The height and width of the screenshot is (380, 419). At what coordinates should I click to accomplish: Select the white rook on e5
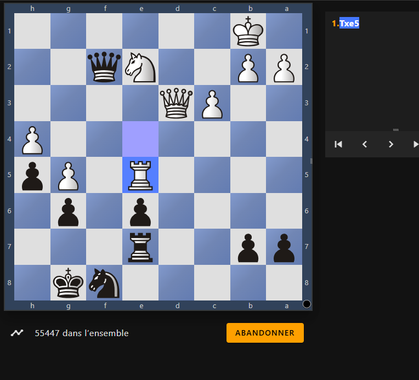[140, 175]
